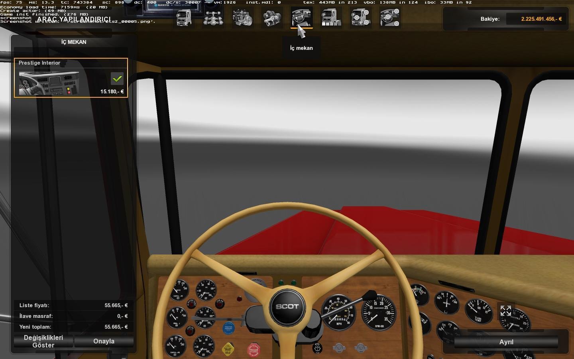Select the engine upgrades icon
Screen dimensions: 574x359
coord(243,18)
